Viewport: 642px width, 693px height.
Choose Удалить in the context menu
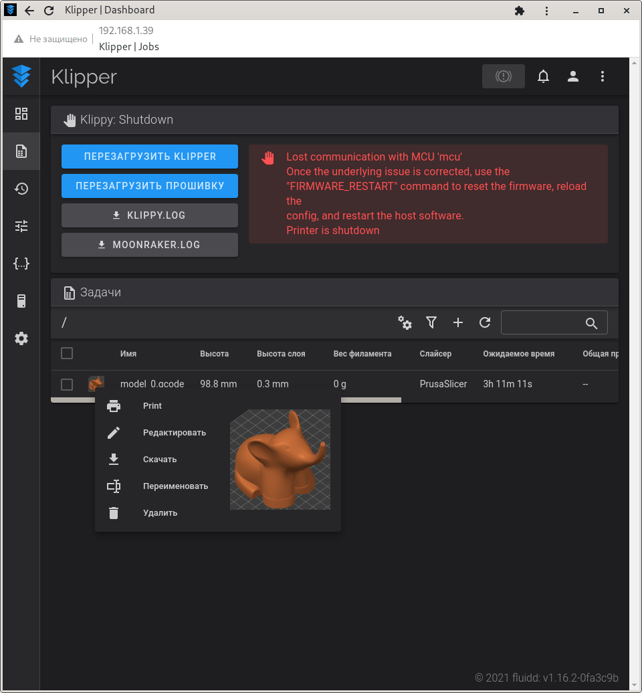click(160, 513)
